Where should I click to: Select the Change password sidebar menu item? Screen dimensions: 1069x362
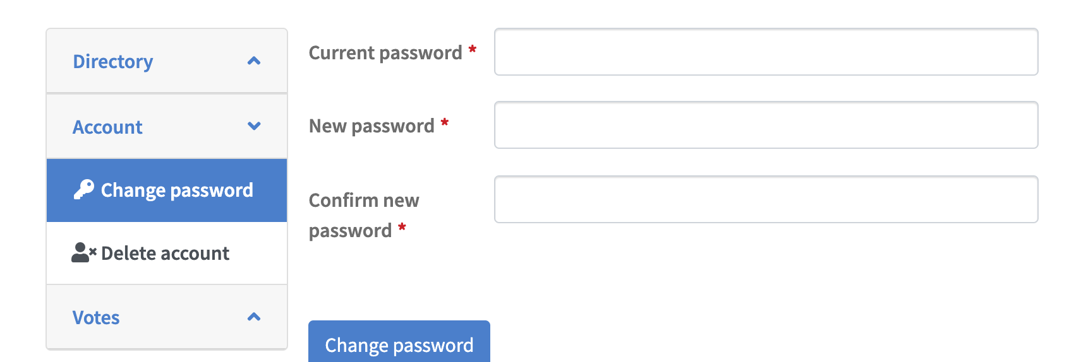[x=177, y=190]
